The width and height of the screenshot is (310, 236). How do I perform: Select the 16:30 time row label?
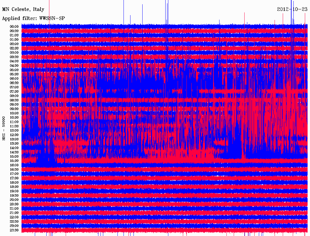pos(14,170)
